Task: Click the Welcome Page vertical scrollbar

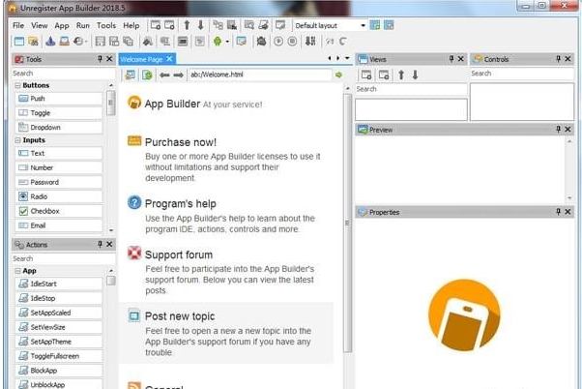Action: (347, 223)
